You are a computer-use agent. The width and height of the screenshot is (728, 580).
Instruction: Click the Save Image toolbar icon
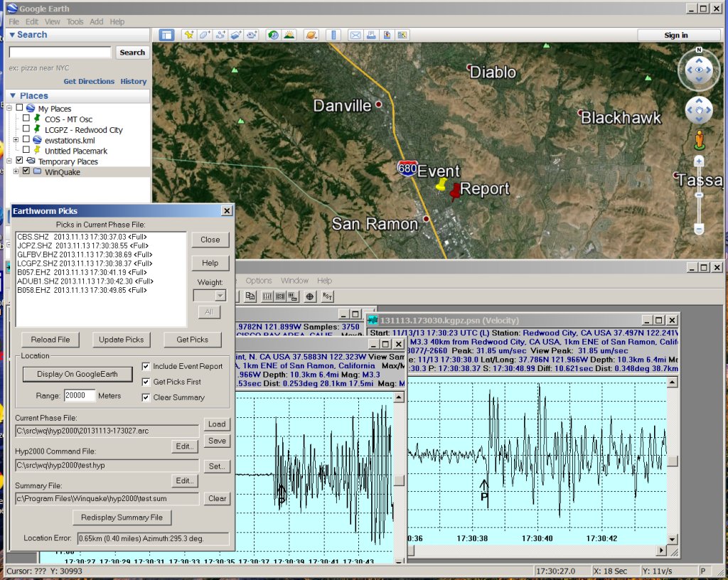[x=386, y=36]
